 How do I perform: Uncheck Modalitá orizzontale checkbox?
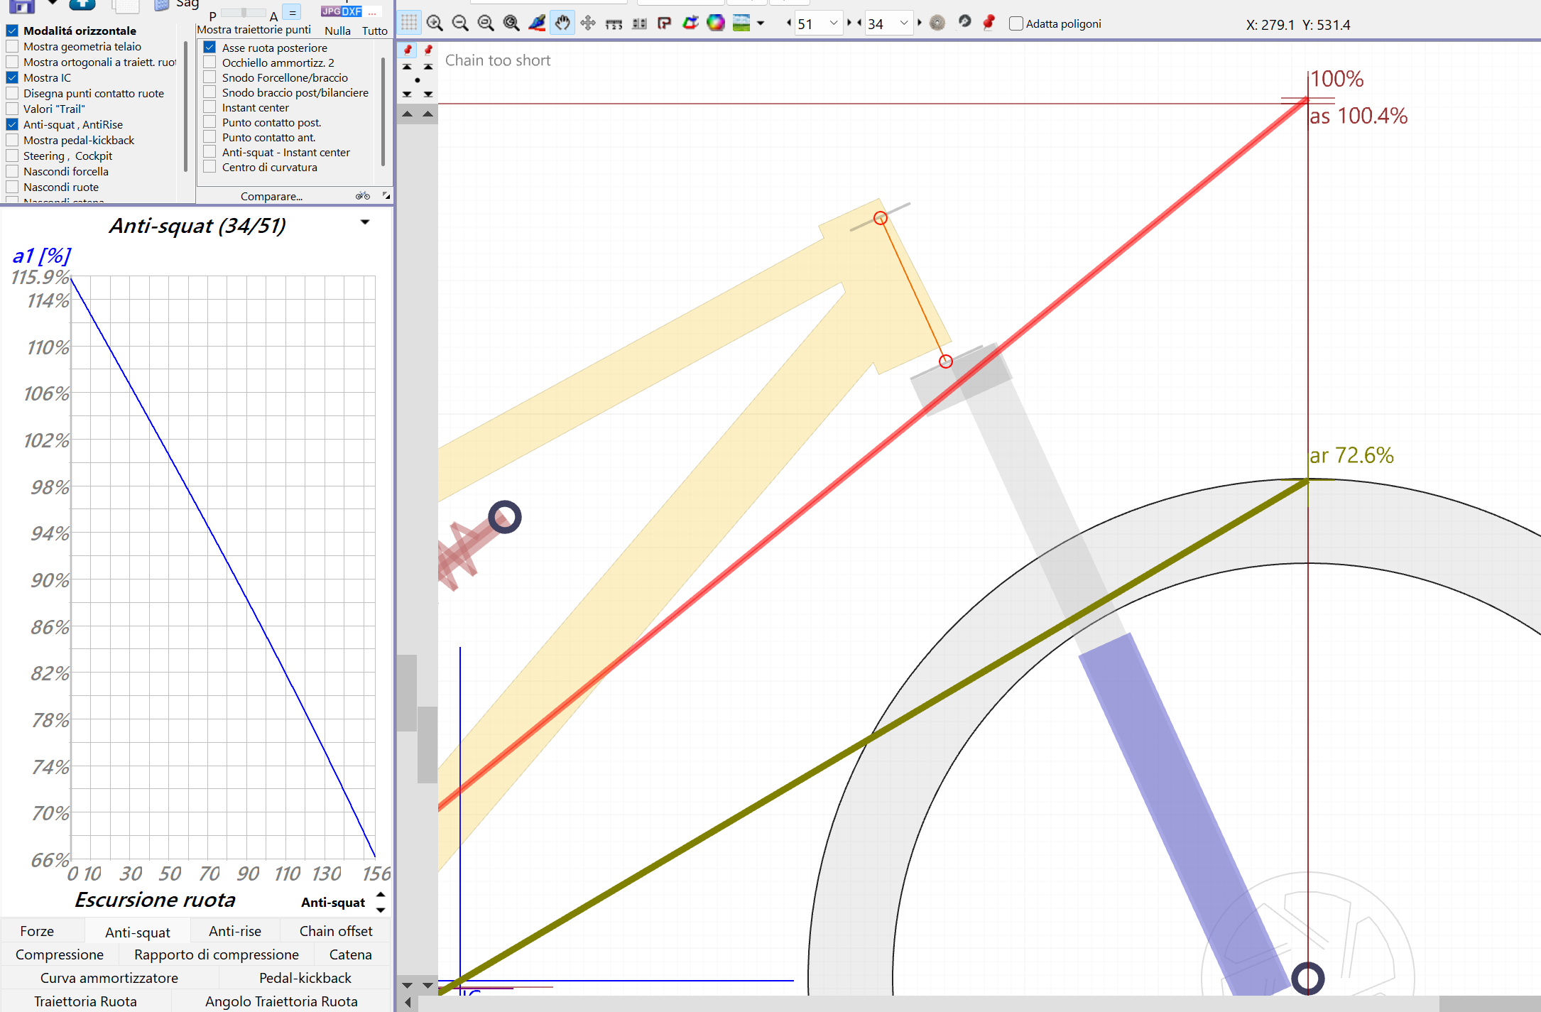(12, 31)
